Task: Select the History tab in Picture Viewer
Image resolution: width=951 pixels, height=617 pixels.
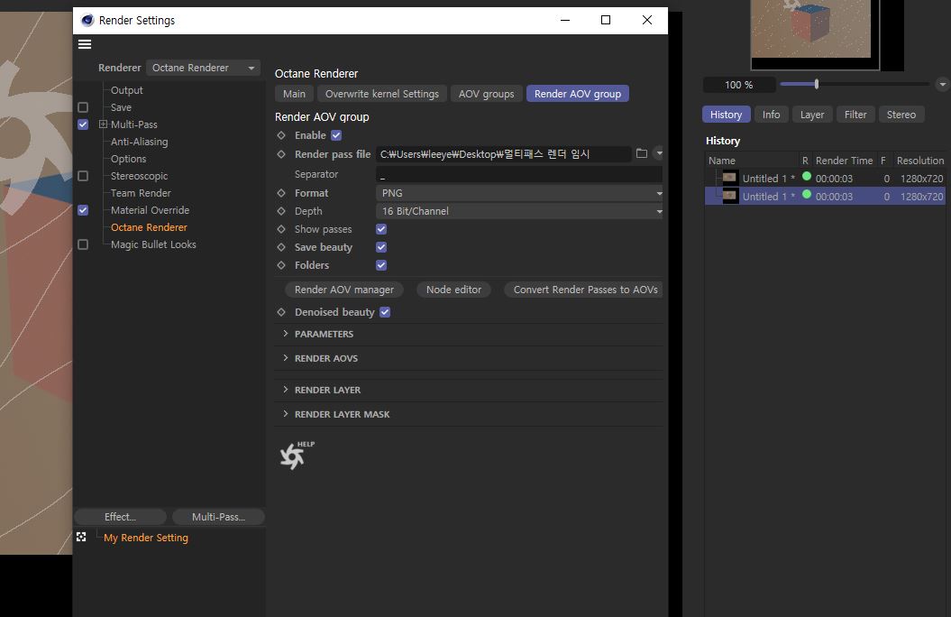Action: [726, 115]
